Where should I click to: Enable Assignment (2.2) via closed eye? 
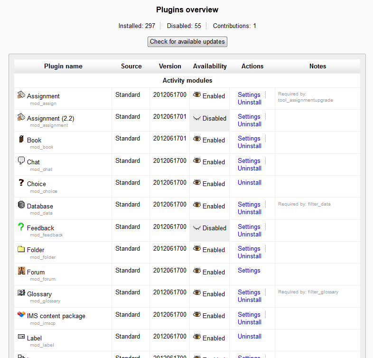click(197, 118)
